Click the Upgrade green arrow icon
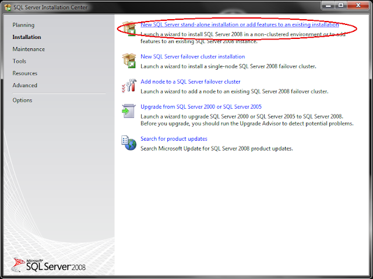The image size is (373, 279). tap(129, 111)
